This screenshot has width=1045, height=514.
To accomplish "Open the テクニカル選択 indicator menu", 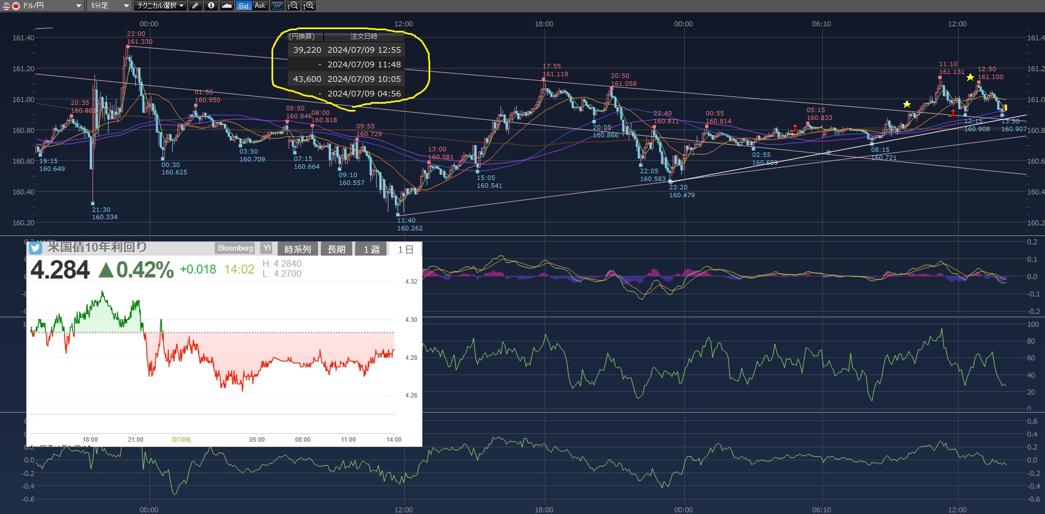I will click(160, 6).
